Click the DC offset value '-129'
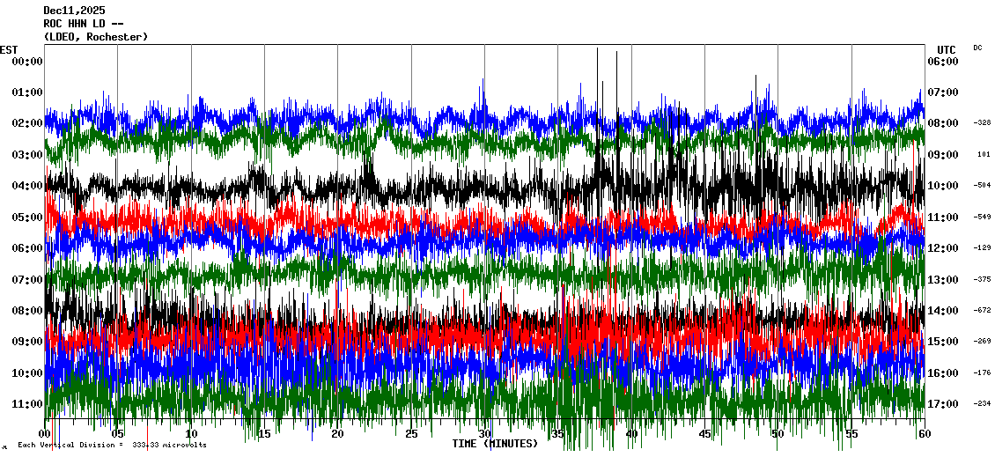This screenshot has height=457, width=995. 983,247
